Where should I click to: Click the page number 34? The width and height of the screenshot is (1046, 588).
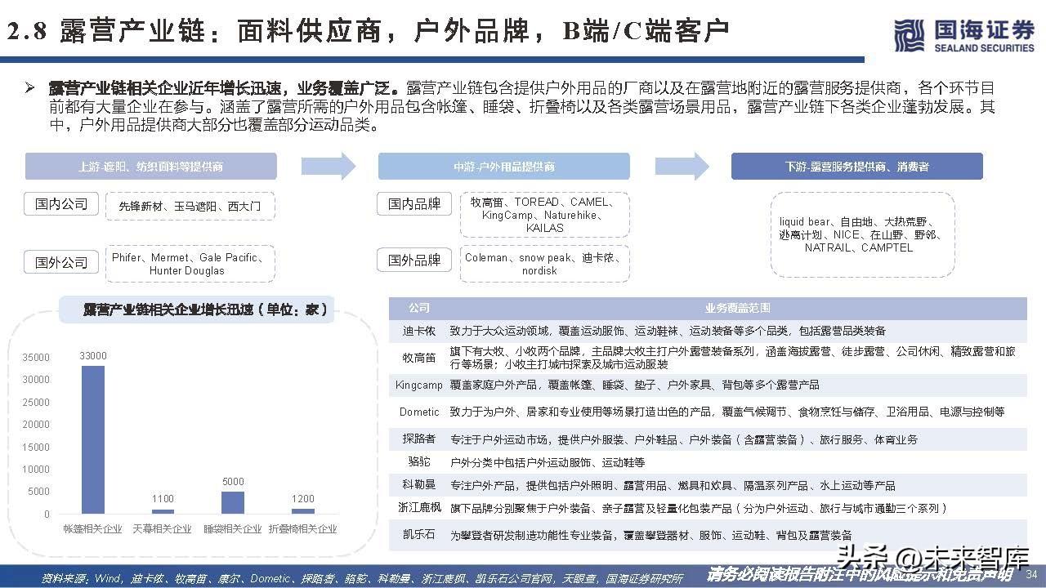[1030, 573]
